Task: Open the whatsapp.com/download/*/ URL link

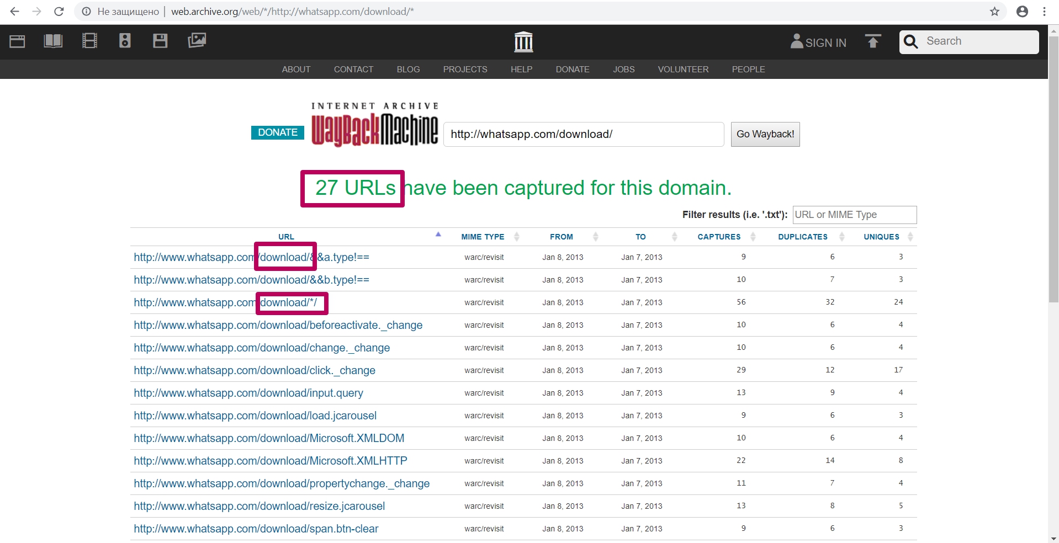Action: [x=225, y=302]
